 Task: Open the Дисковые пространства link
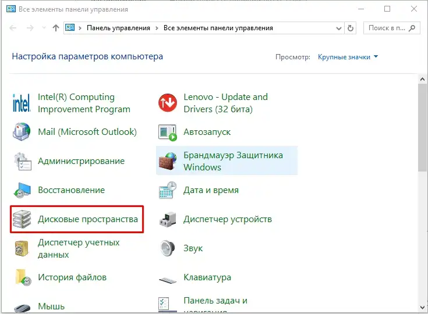tap(87, 219)
